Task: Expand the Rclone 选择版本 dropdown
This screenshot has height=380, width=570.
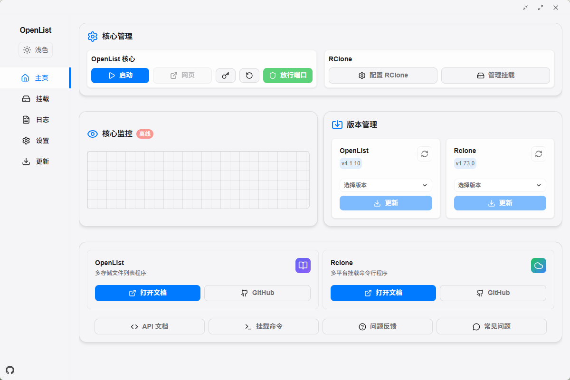Action: (x=500, y=185)
